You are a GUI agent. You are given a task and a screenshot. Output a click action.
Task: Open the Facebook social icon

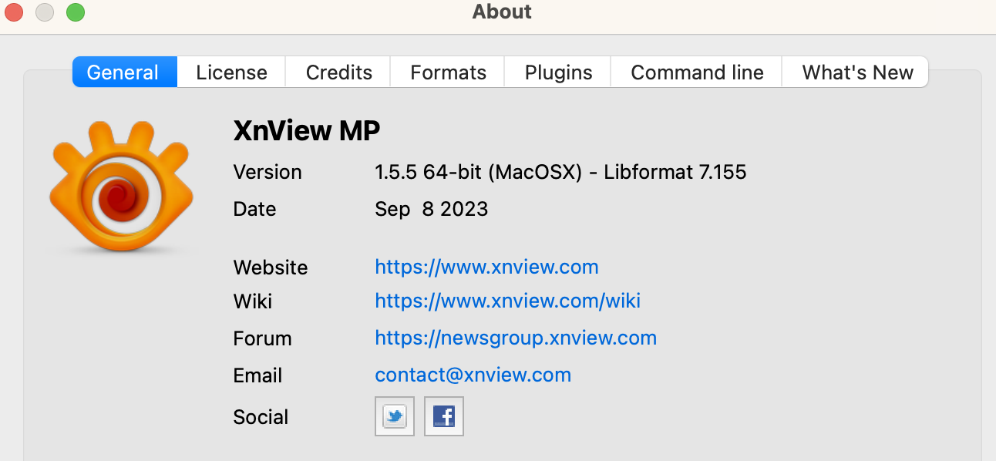coord(444,417)
